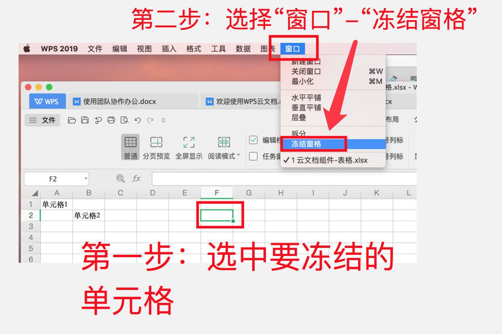Click the open file icon
Viewport: 502px width, 334px height.
[72, 120]
